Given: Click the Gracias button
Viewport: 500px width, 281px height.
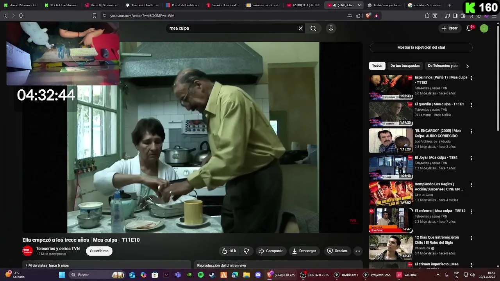Looking at the screenshot, I should point(337,251).
